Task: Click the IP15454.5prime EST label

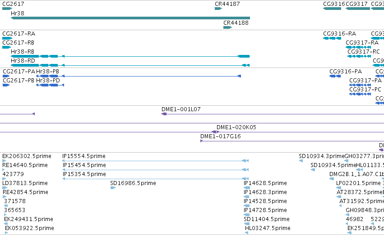Action: 84,165
